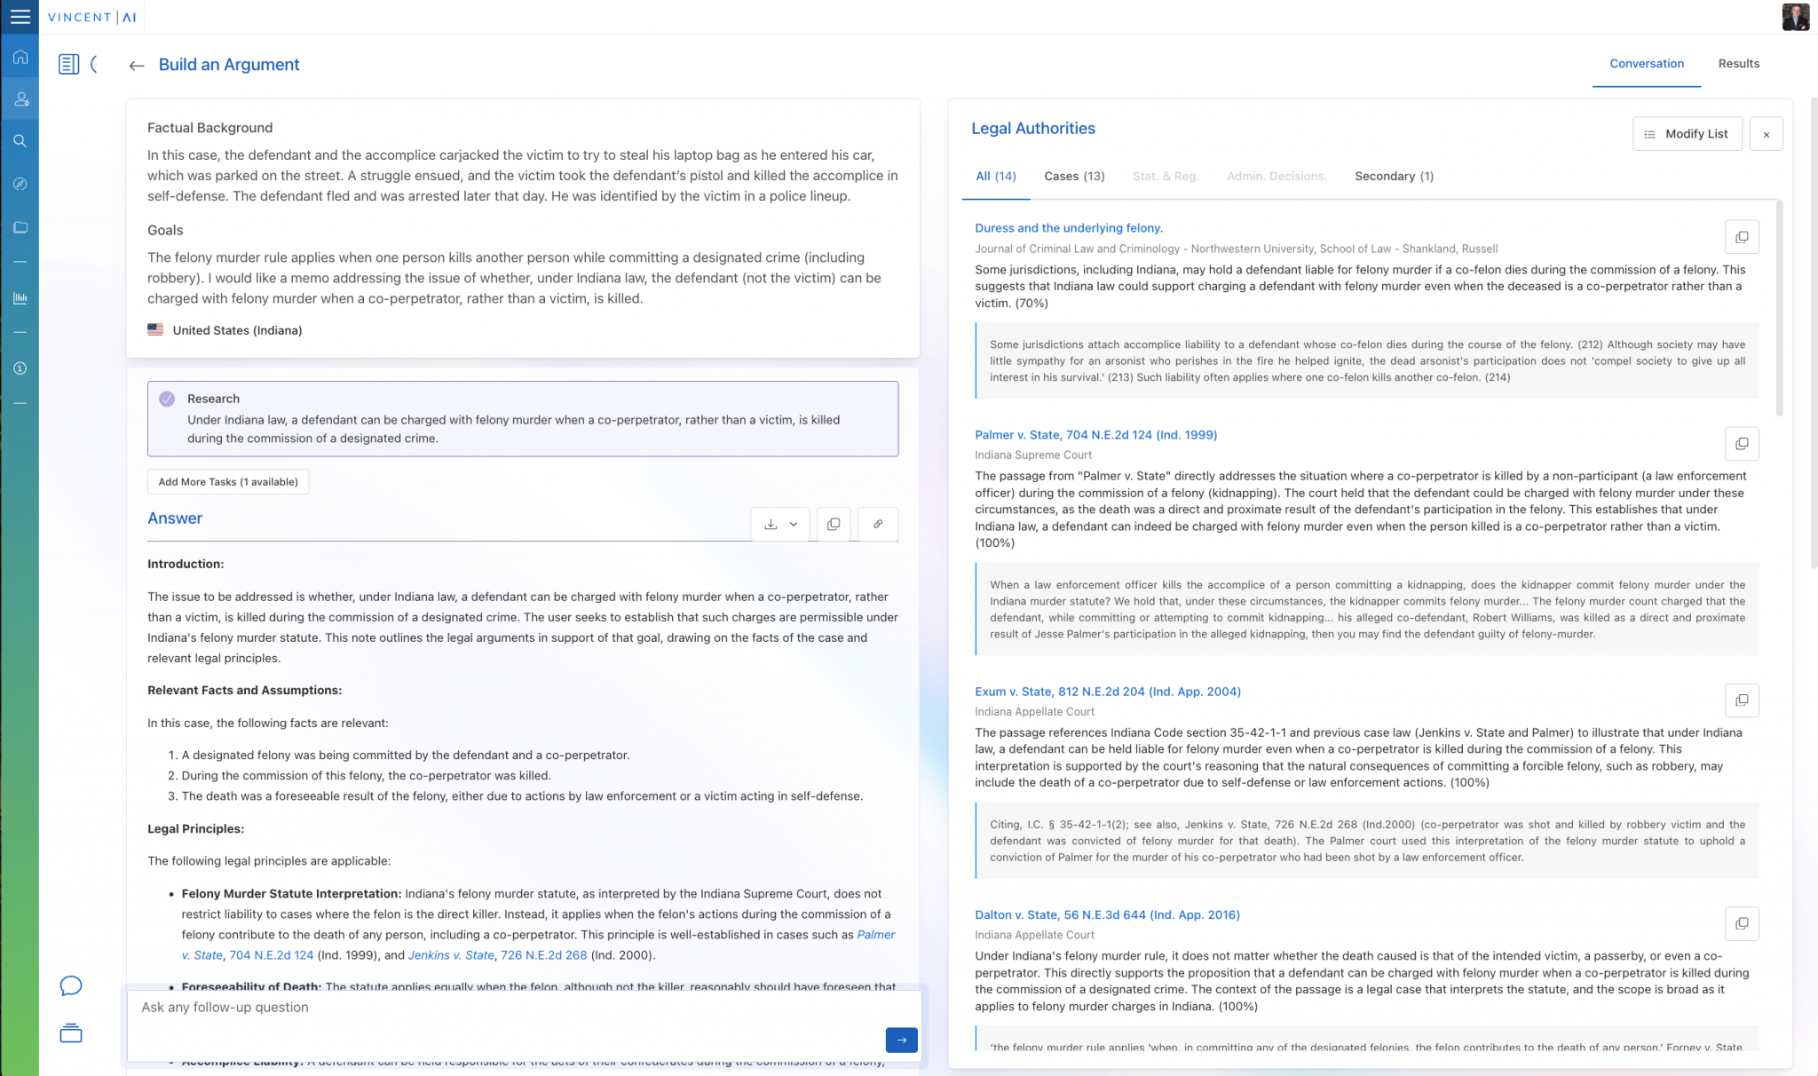Open Add More Tasks (1 available)
Image resolution: width=1818 pixels, height=1076 pixels.
tap(228, 481)
